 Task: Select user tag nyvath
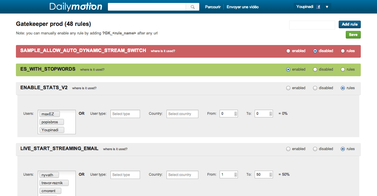click(x=49, y=175)
